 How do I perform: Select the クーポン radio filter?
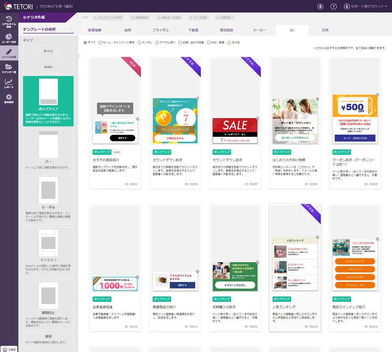(139, 42)
